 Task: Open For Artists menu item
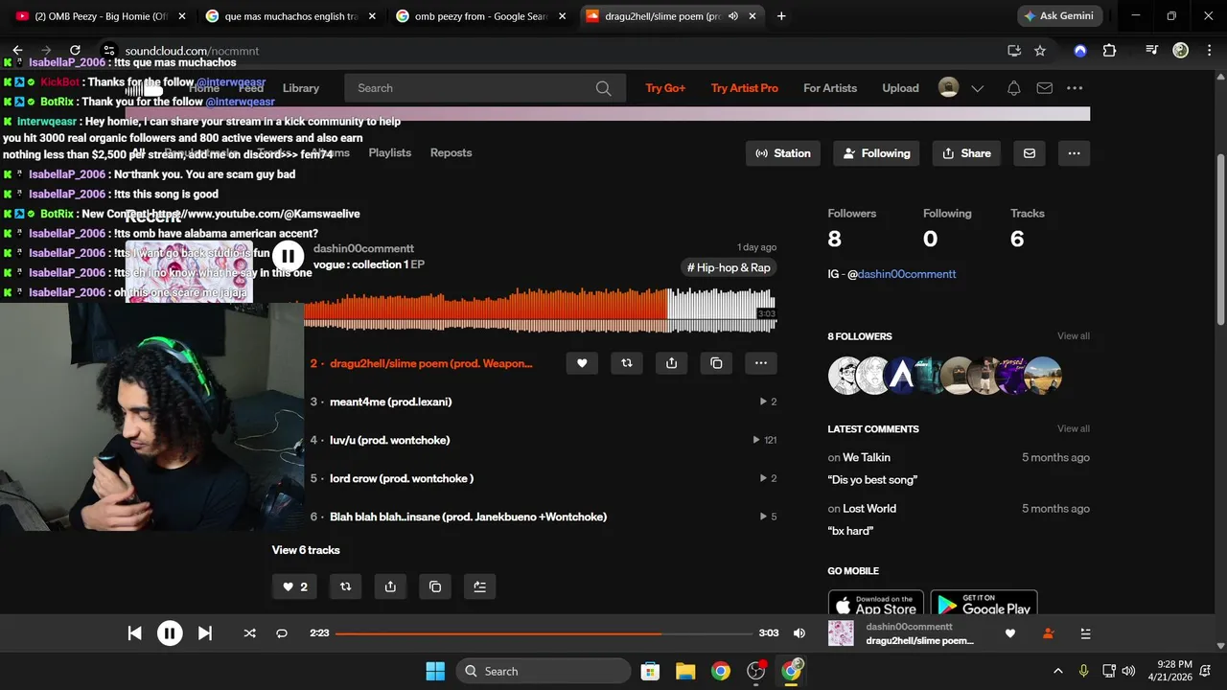pos(830,88)
